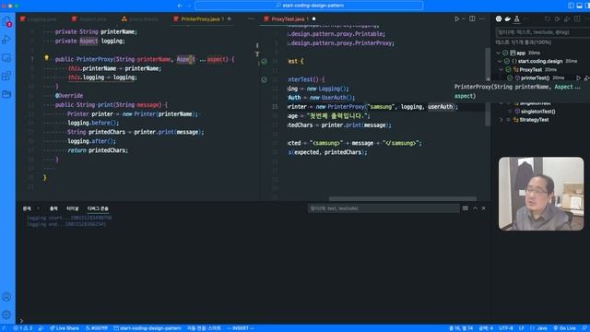Run the printerTest() test inline
The width and height of the screenshot is (590, 332).
tap(578, 77)
